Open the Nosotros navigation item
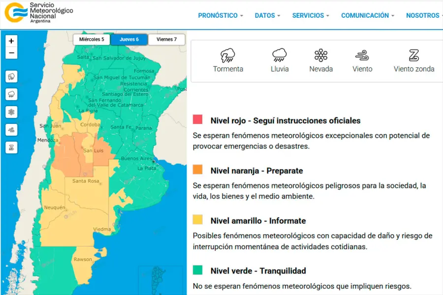 423,16
